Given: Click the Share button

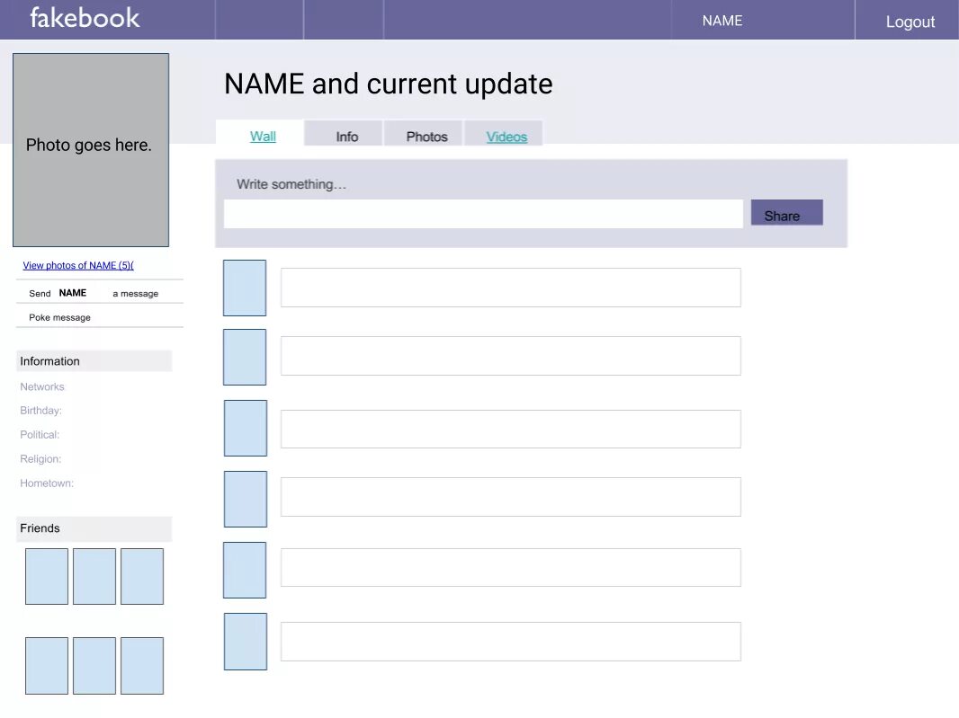Looking at the screenshot, I should 786,213.
